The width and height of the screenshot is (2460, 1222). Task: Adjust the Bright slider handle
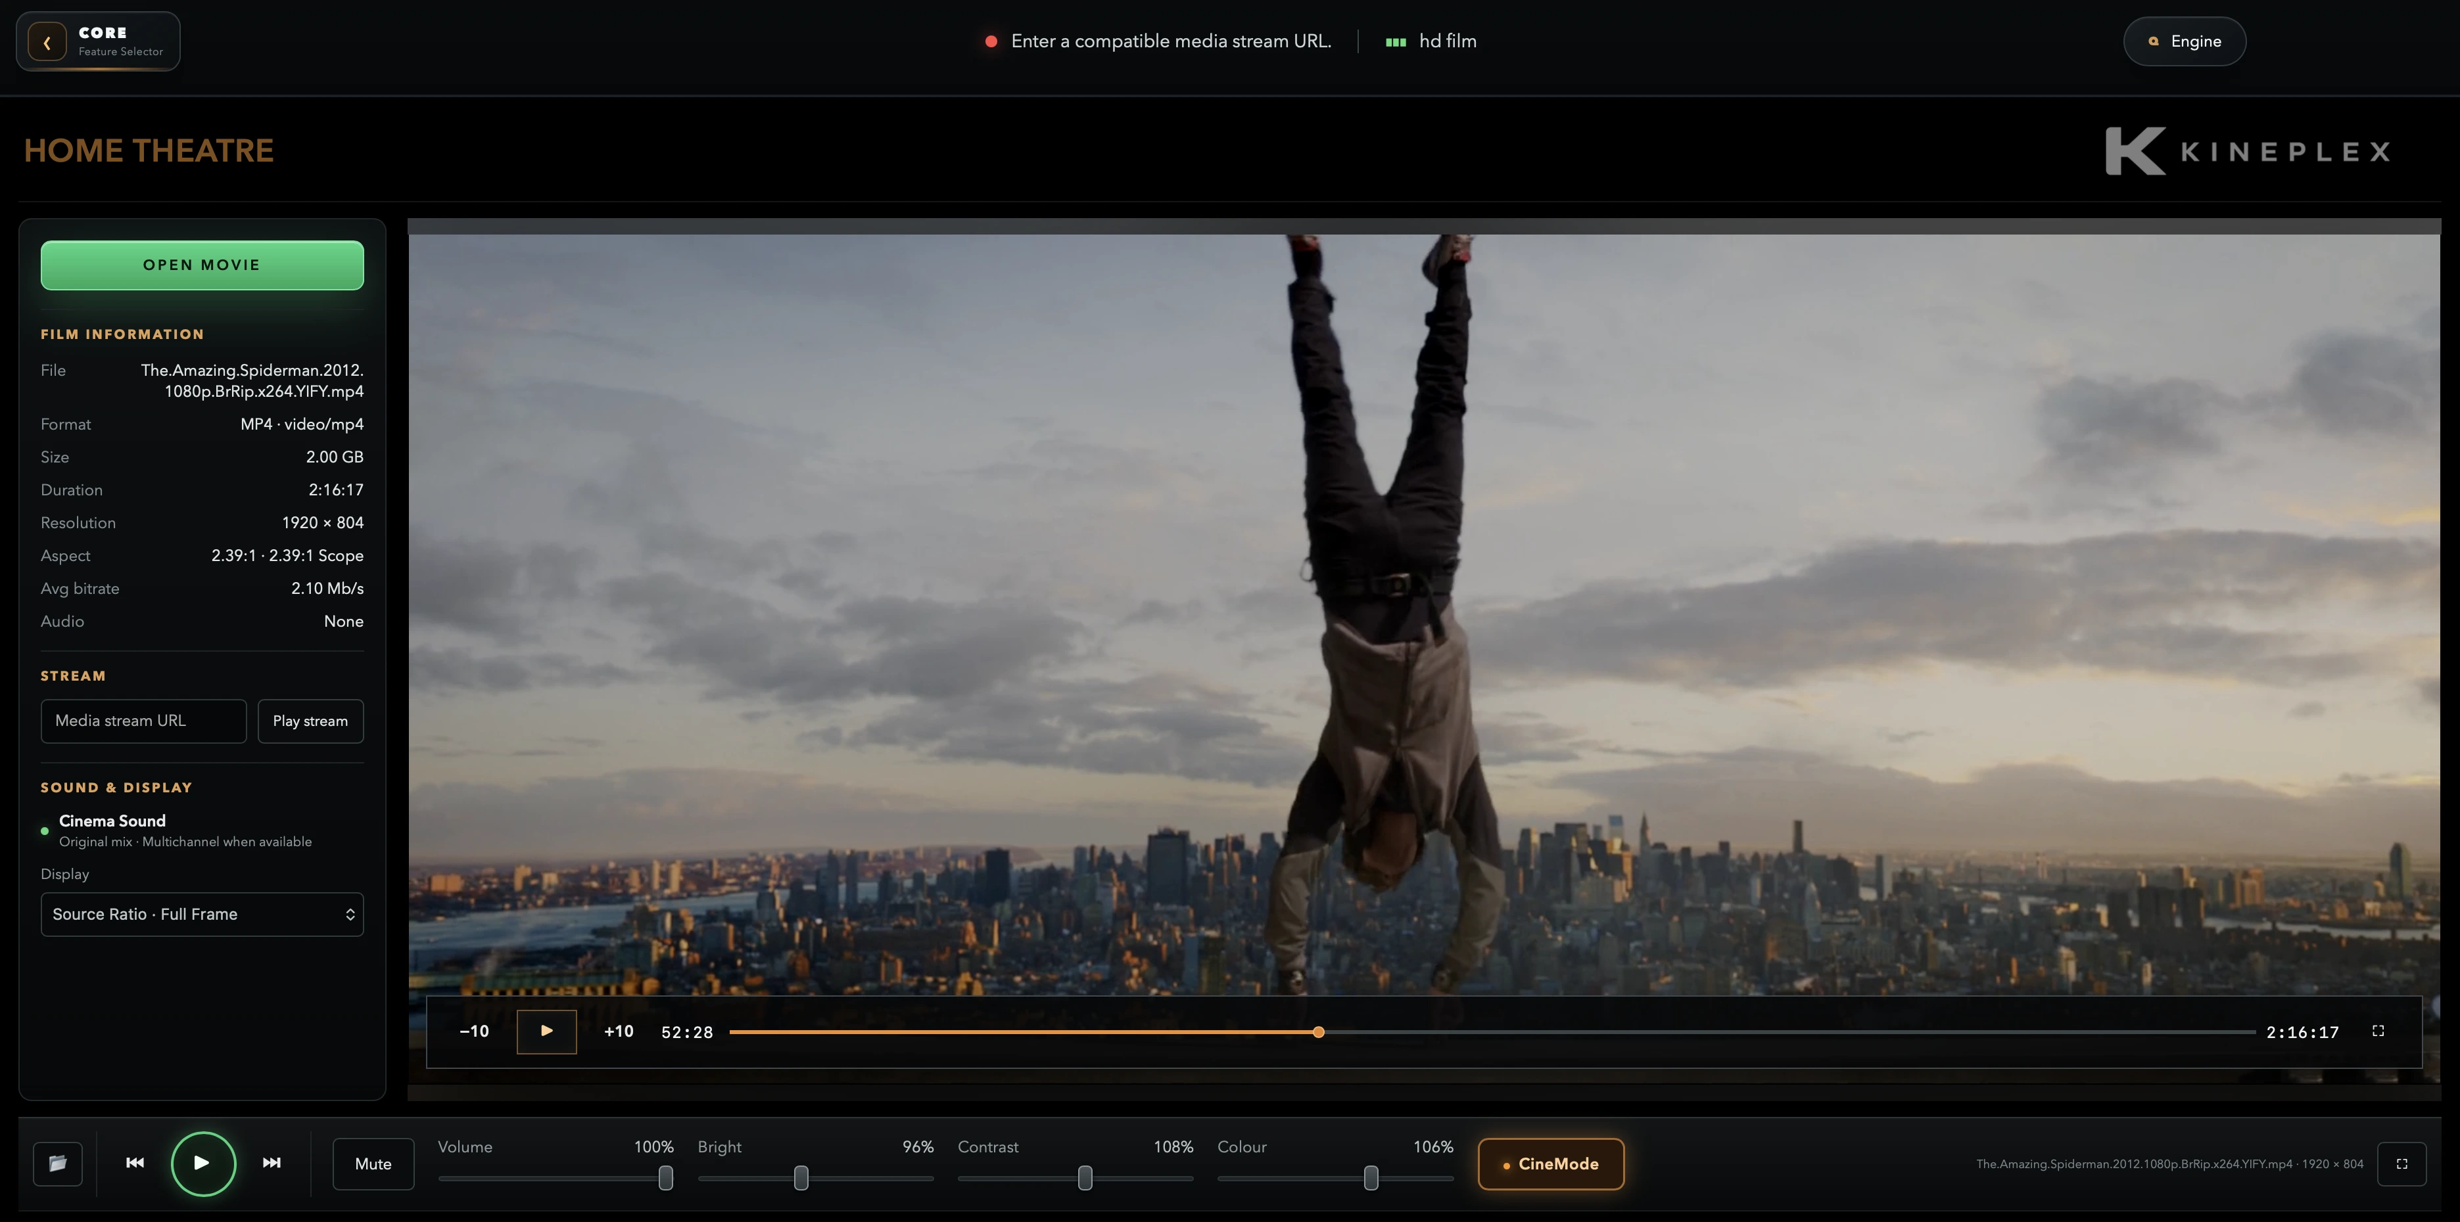click(x=801, y=1178)
